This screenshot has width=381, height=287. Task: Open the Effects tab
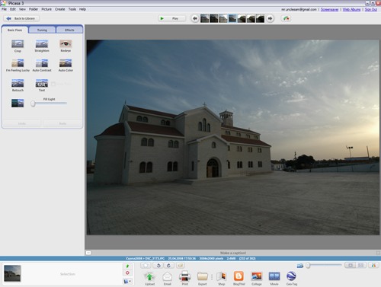[69, 30]
